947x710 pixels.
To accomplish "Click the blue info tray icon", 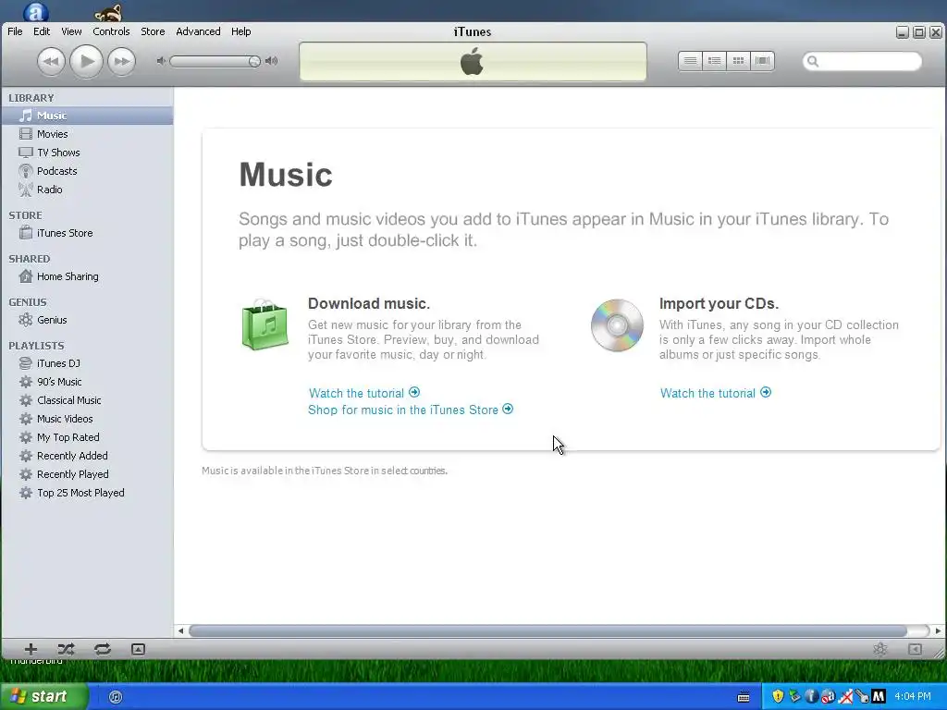I will tap(811, 696).
